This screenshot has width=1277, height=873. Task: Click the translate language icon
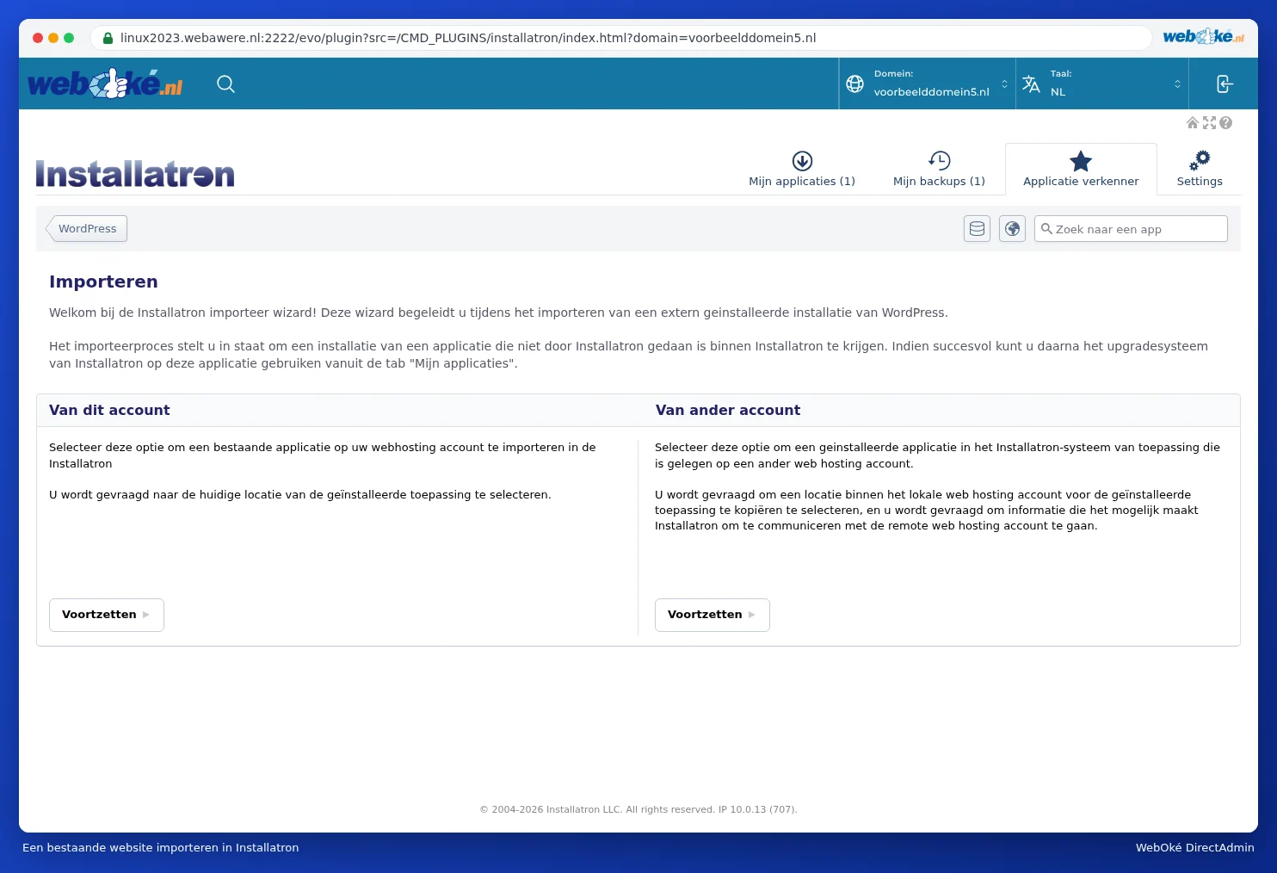click(1031, 84)
